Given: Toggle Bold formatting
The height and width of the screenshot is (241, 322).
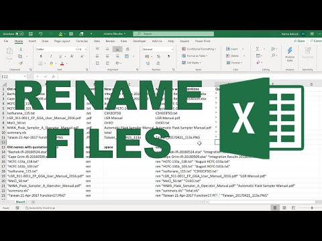Looking at the screenshot, I should coord(41,56).
